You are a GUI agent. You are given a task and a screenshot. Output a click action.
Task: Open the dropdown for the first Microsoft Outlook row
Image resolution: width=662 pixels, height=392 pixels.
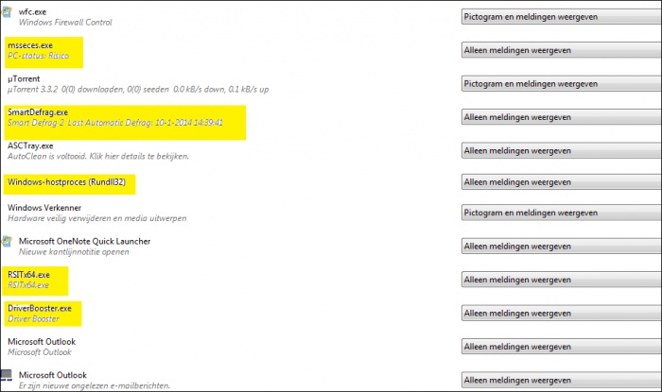coord(562,347)
